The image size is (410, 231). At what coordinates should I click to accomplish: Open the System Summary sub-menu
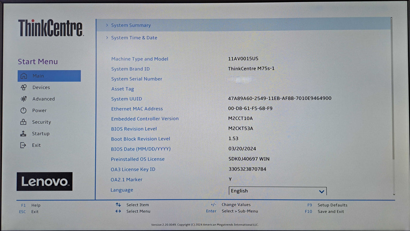243,25
